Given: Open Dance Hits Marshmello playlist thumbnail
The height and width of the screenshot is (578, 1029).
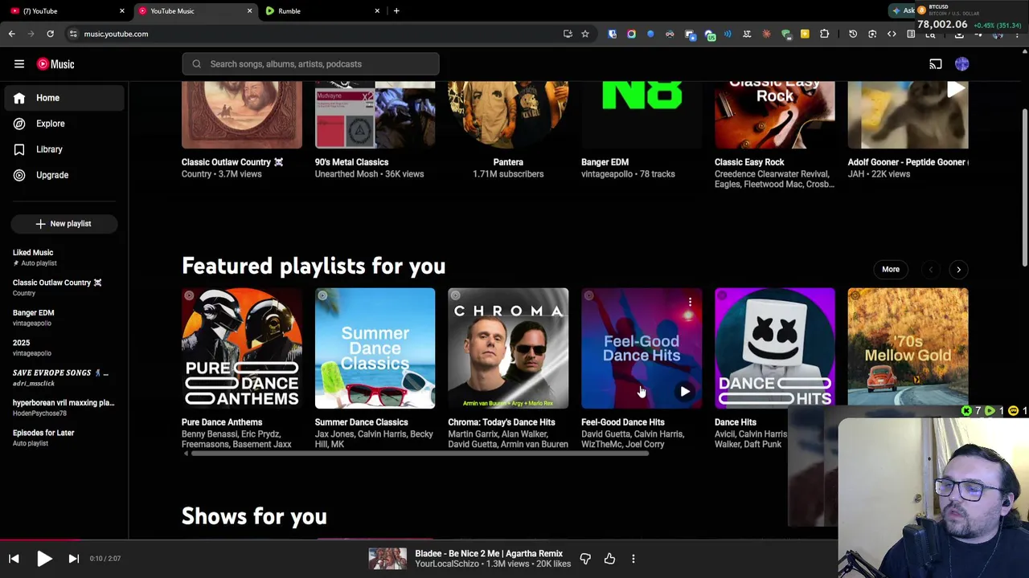Looking at the screenshot, I should [775, 348].
